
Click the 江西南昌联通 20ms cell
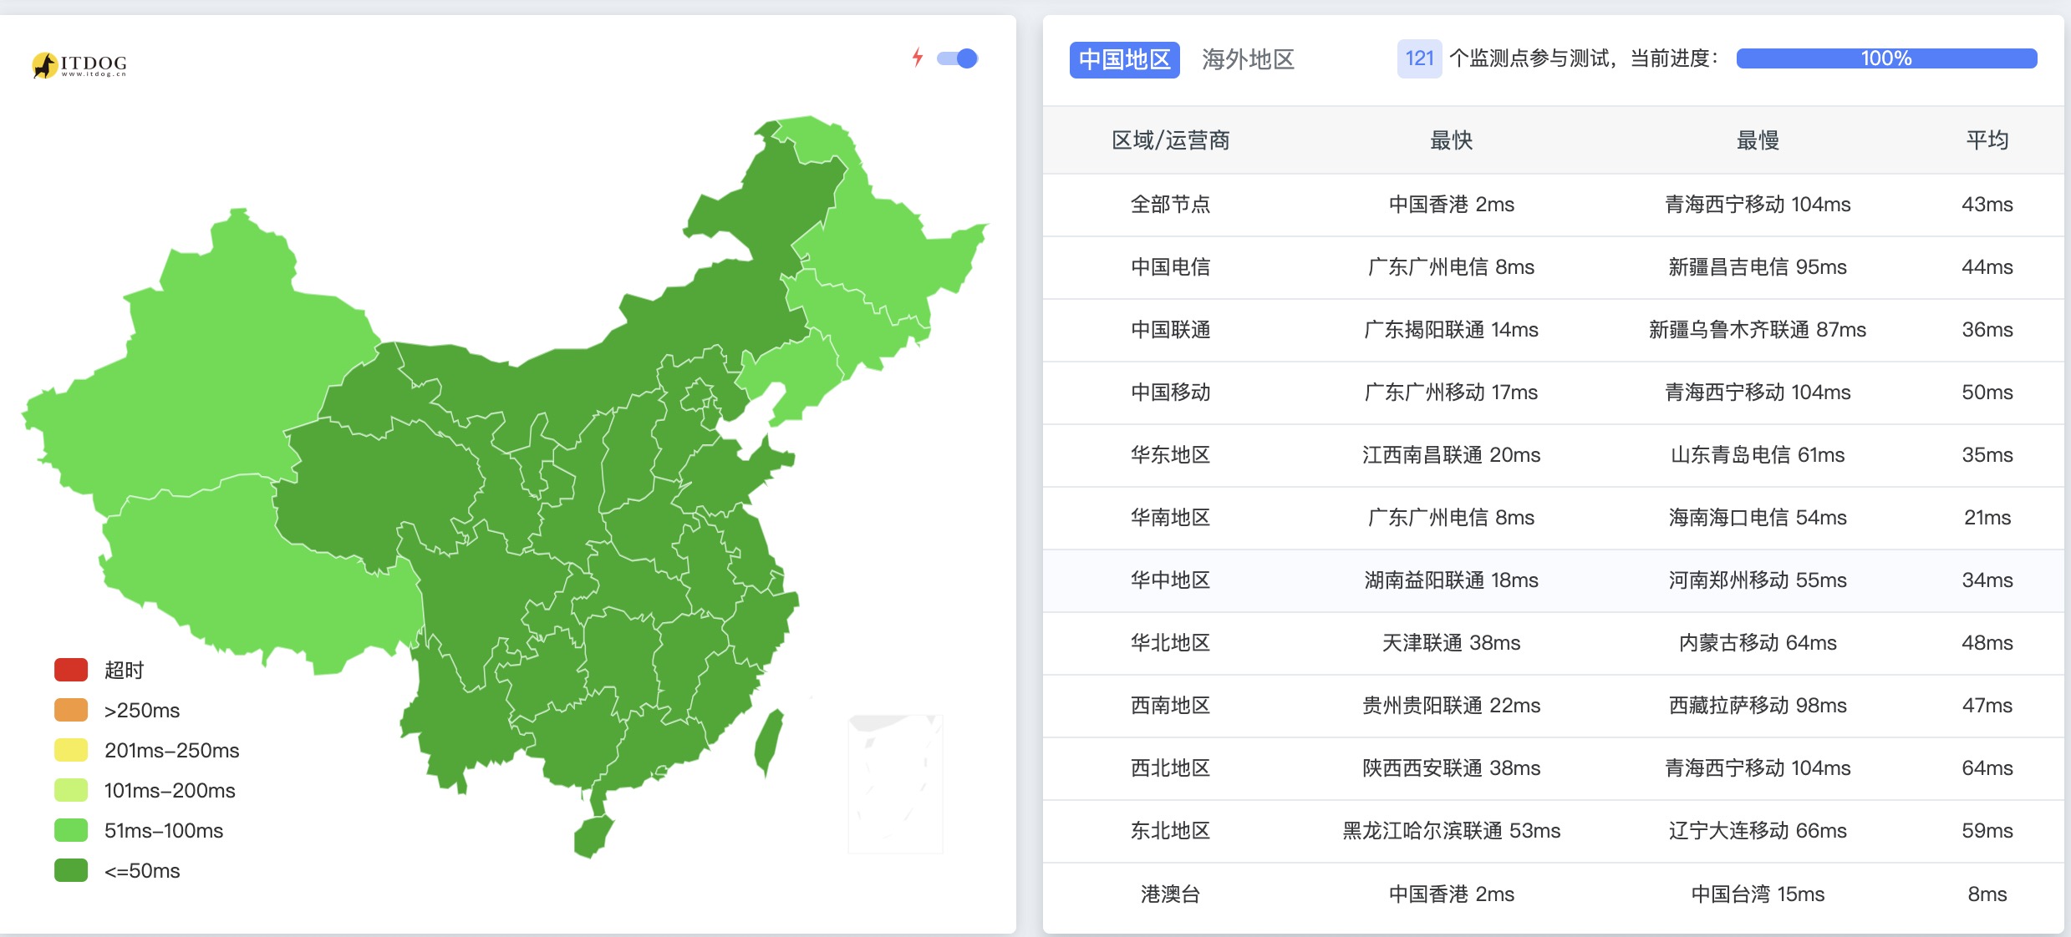(x=1451, y=455)
